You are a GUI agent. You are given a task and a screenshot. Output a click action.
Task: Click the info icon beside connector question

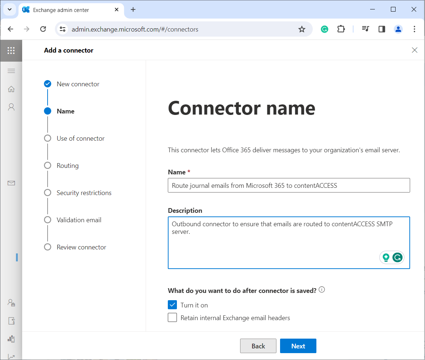click(x=321, y=290)
